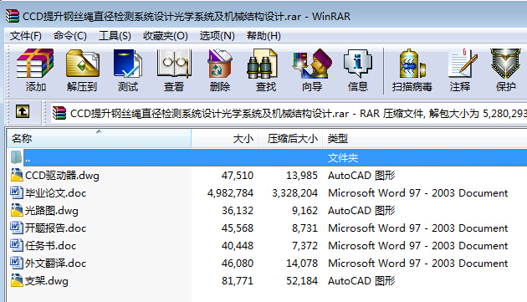Click packed size value 3,328,204

(294, 192)
